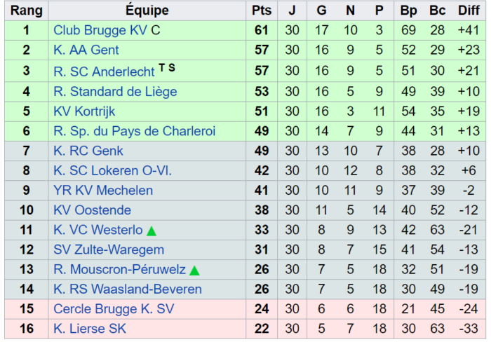Viewport: 491px width, 342px height.
Task: Click the KV Oostende team link
Action: pos(92,210)
